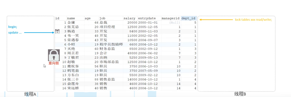291x97 pixels.
Task: Select the job cell 总裁
Action: point(103,23)
